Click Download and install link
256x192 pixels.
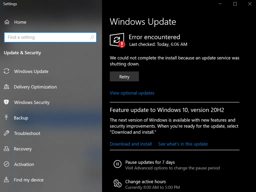click(x=131, y=144)
